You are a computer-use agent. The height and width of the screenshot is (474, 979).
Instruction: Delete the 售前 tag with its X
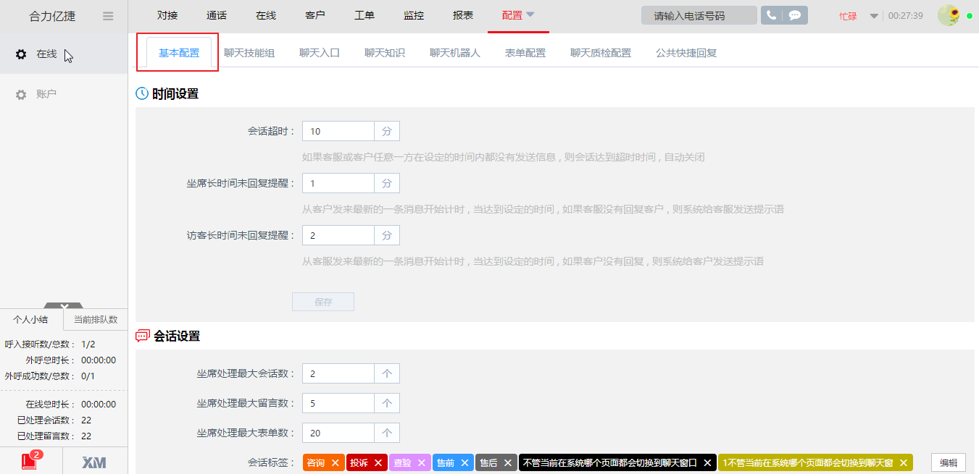464,462
